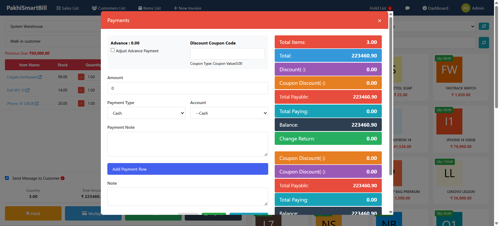Decrease Colgate toothpaste quantity with minus button
Image resolution: width=499 pixels, height=226 pixels.
[81, 77]
